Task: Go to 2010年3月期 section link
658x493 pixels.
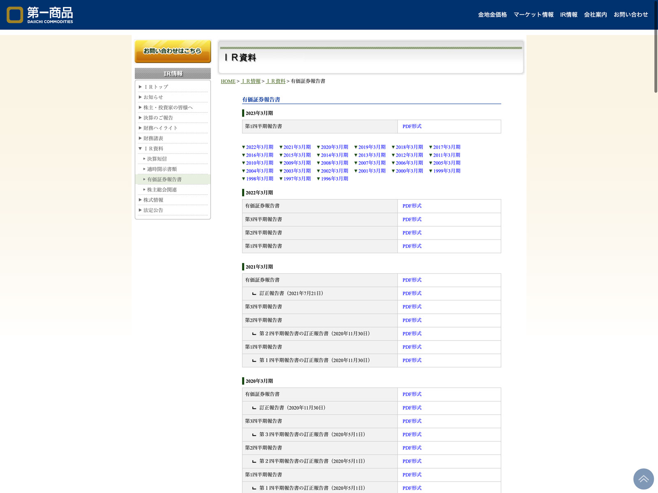Action: [259, 163]
